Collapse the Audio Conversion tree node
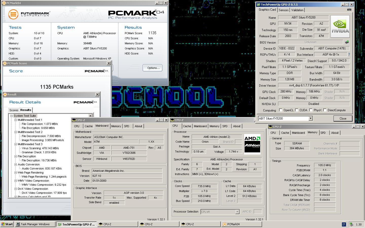Viewport: 365px width, 228px height. click(x=15, y=164)
